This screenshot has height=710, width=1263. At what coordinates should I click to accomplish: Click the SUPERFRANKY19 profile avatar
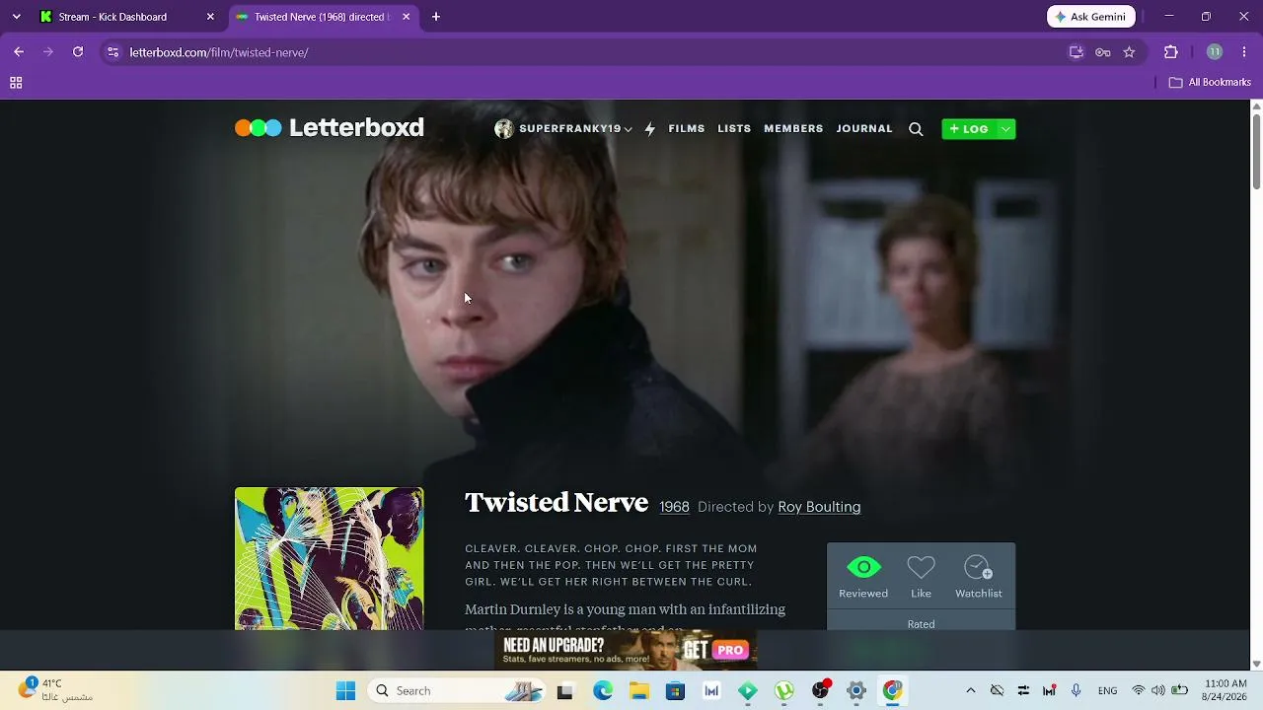503,129
